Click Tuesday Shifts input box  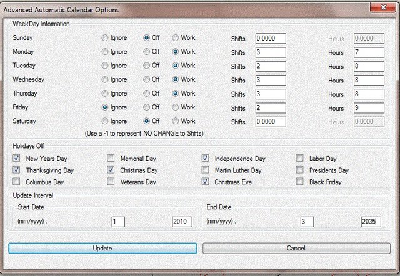(x=271, y=66)
